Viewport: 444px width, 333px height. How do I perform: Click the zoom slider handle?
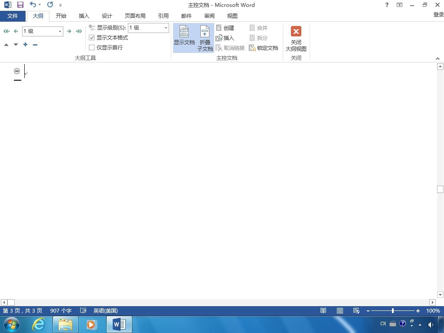(393, 310)
